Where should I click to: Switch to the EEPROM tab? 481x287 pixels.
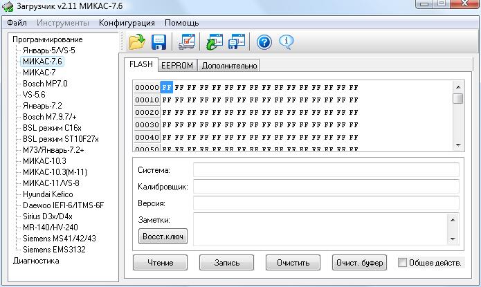(177, 66)
